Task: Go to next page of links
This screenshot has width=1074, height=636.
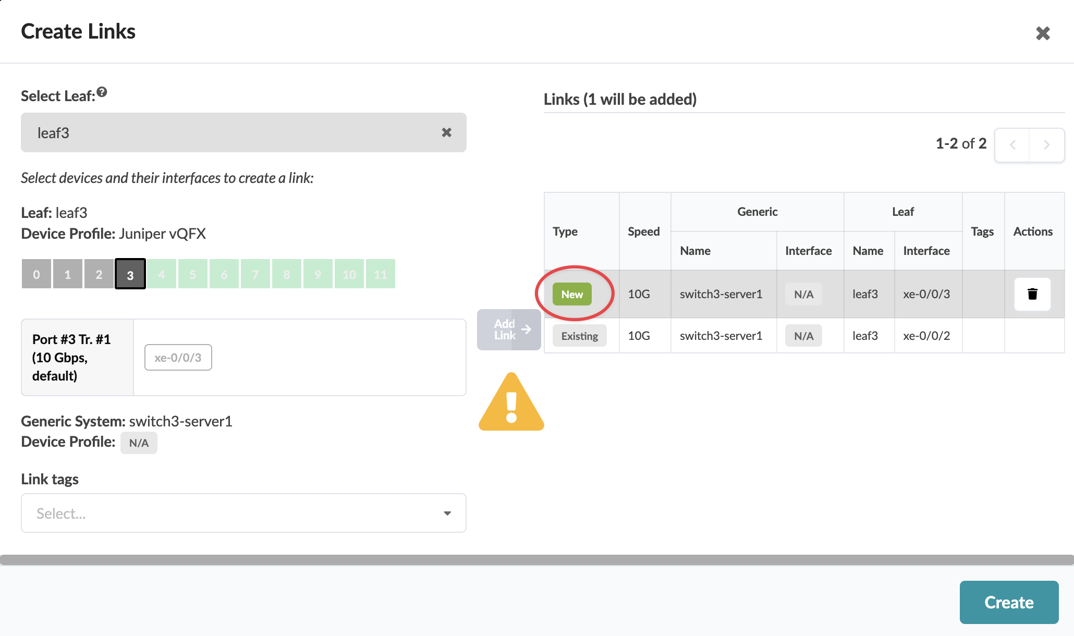Action: point(1046,145)
